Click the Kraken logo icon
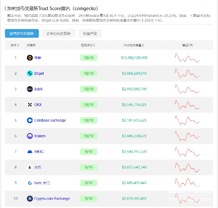The width and height of the screenshot is (218, 208). (x=30, y=136)
